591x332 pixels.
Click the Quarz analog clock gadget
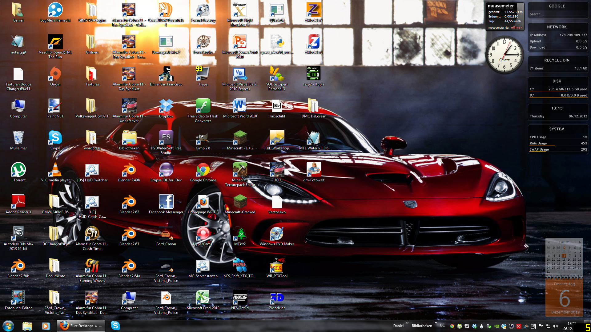point(504,55)
